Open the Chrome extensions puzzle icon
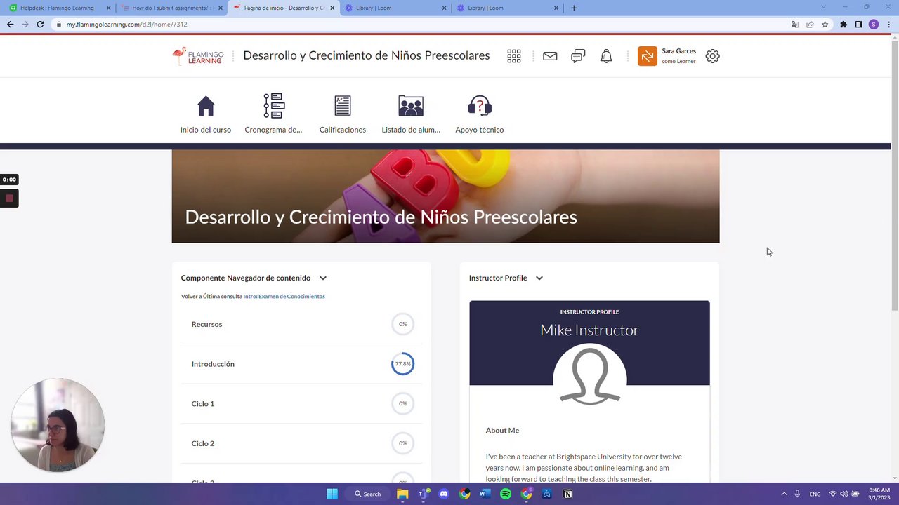The height and width of the screenshot is (505, 899). click(x=844, y=25)
